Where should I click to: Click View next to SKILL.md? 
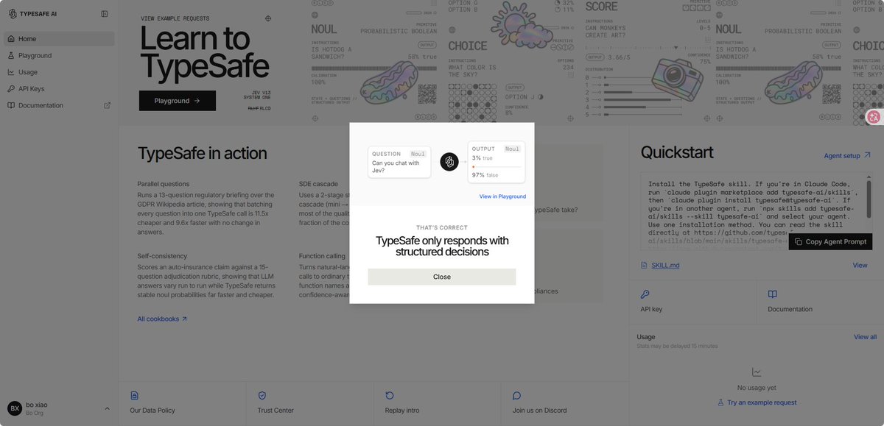point(860,265)
